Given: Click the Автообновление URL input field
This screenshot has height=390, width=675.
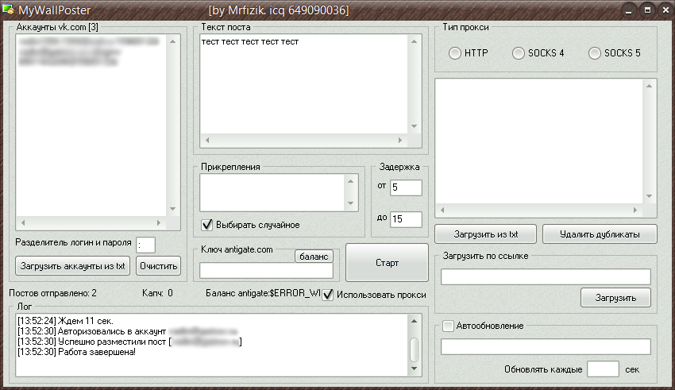Looking at the screenshot, I should point(546,346).
